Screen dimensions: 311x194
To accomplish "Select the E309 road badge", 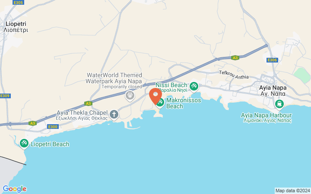I will click(x=5, y=96).
